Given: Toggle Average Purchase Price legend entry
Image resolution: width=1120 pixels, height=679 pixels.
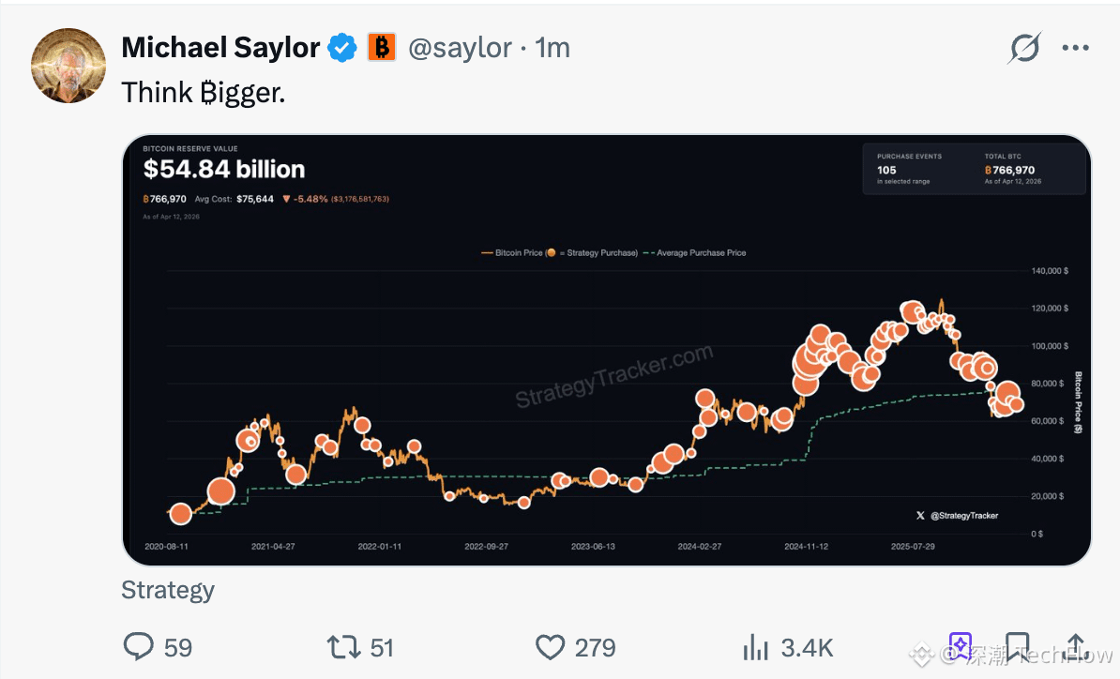Looking at the screenshot, I should point(695,253).
